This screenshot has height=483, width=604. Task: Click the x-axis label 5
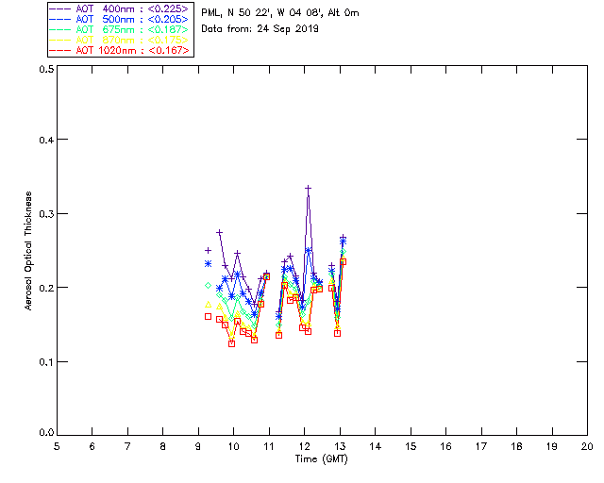57,446
